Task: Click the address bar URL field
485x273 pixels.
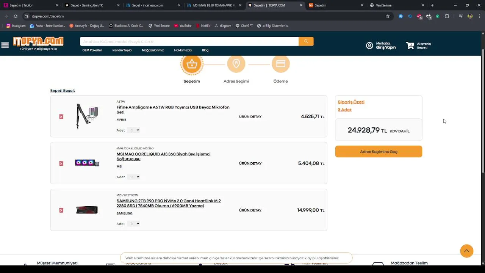Action: pyautogui.click(x=205, y=16)
